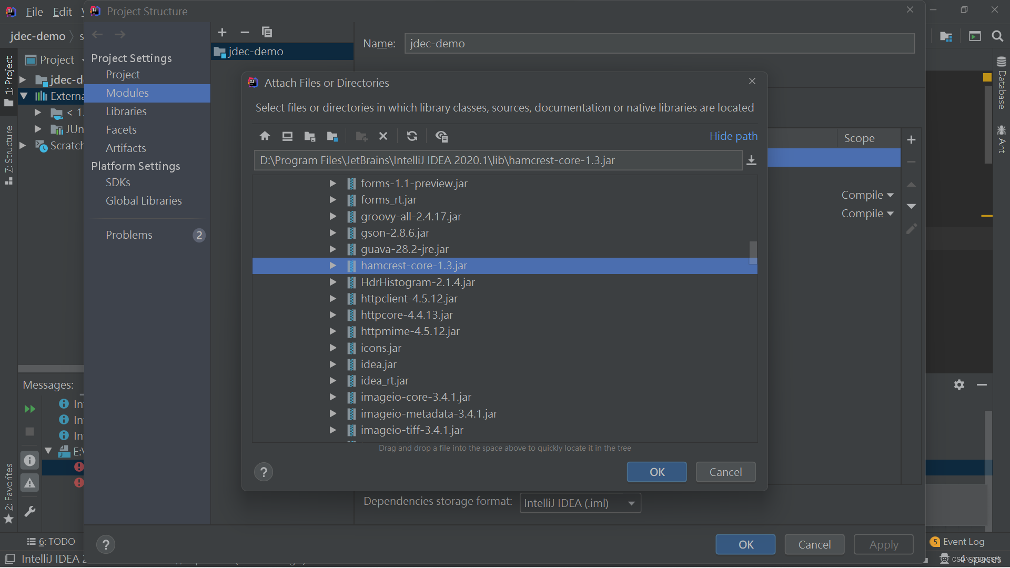Click the Show hidden files icon
Screen dimensions: 1010x568
441,136
